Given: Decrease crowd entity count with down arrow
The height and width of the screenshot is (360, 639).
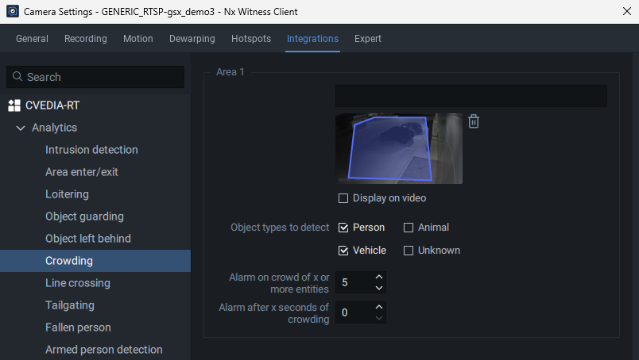Looking at the screenshot, I should (x=379, y=288).
